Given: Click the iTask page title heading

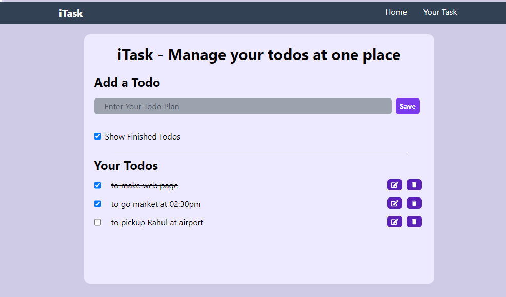Looking at the screenshot, I should click(258, 55).
